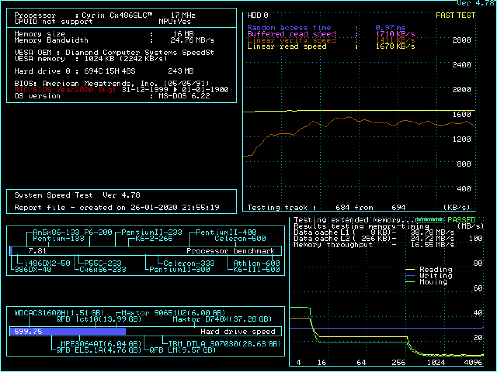Select the 'Maxtor 90651U2(6.00 GB)' drive reference
Screen dimensions: 497x372
pyautogui.click(x=174, y=313)
